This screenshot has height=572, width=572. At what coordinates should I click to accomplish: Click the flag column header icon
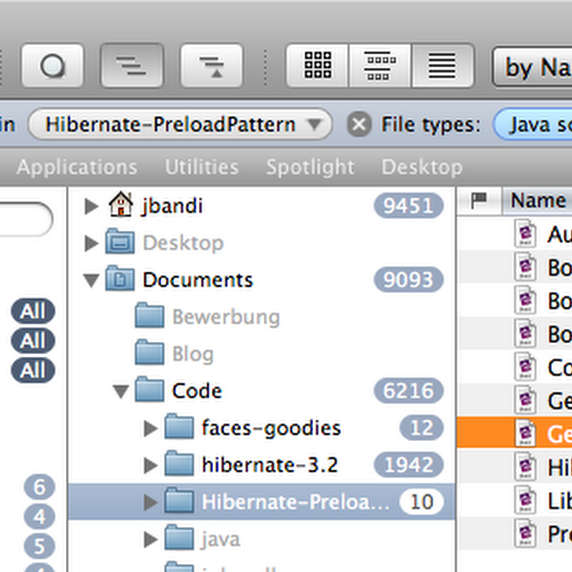479,202
